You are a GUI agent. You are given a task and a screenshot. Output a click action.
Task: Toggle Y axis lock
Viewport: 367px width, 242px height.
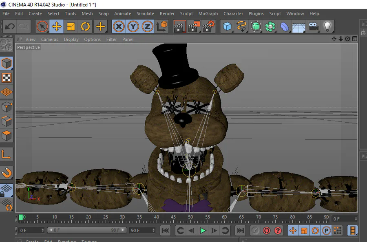point(133,26)
